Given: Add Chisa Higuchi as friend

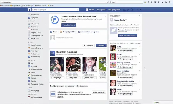Looking at the screenshot, I should (x=57, y=78).
